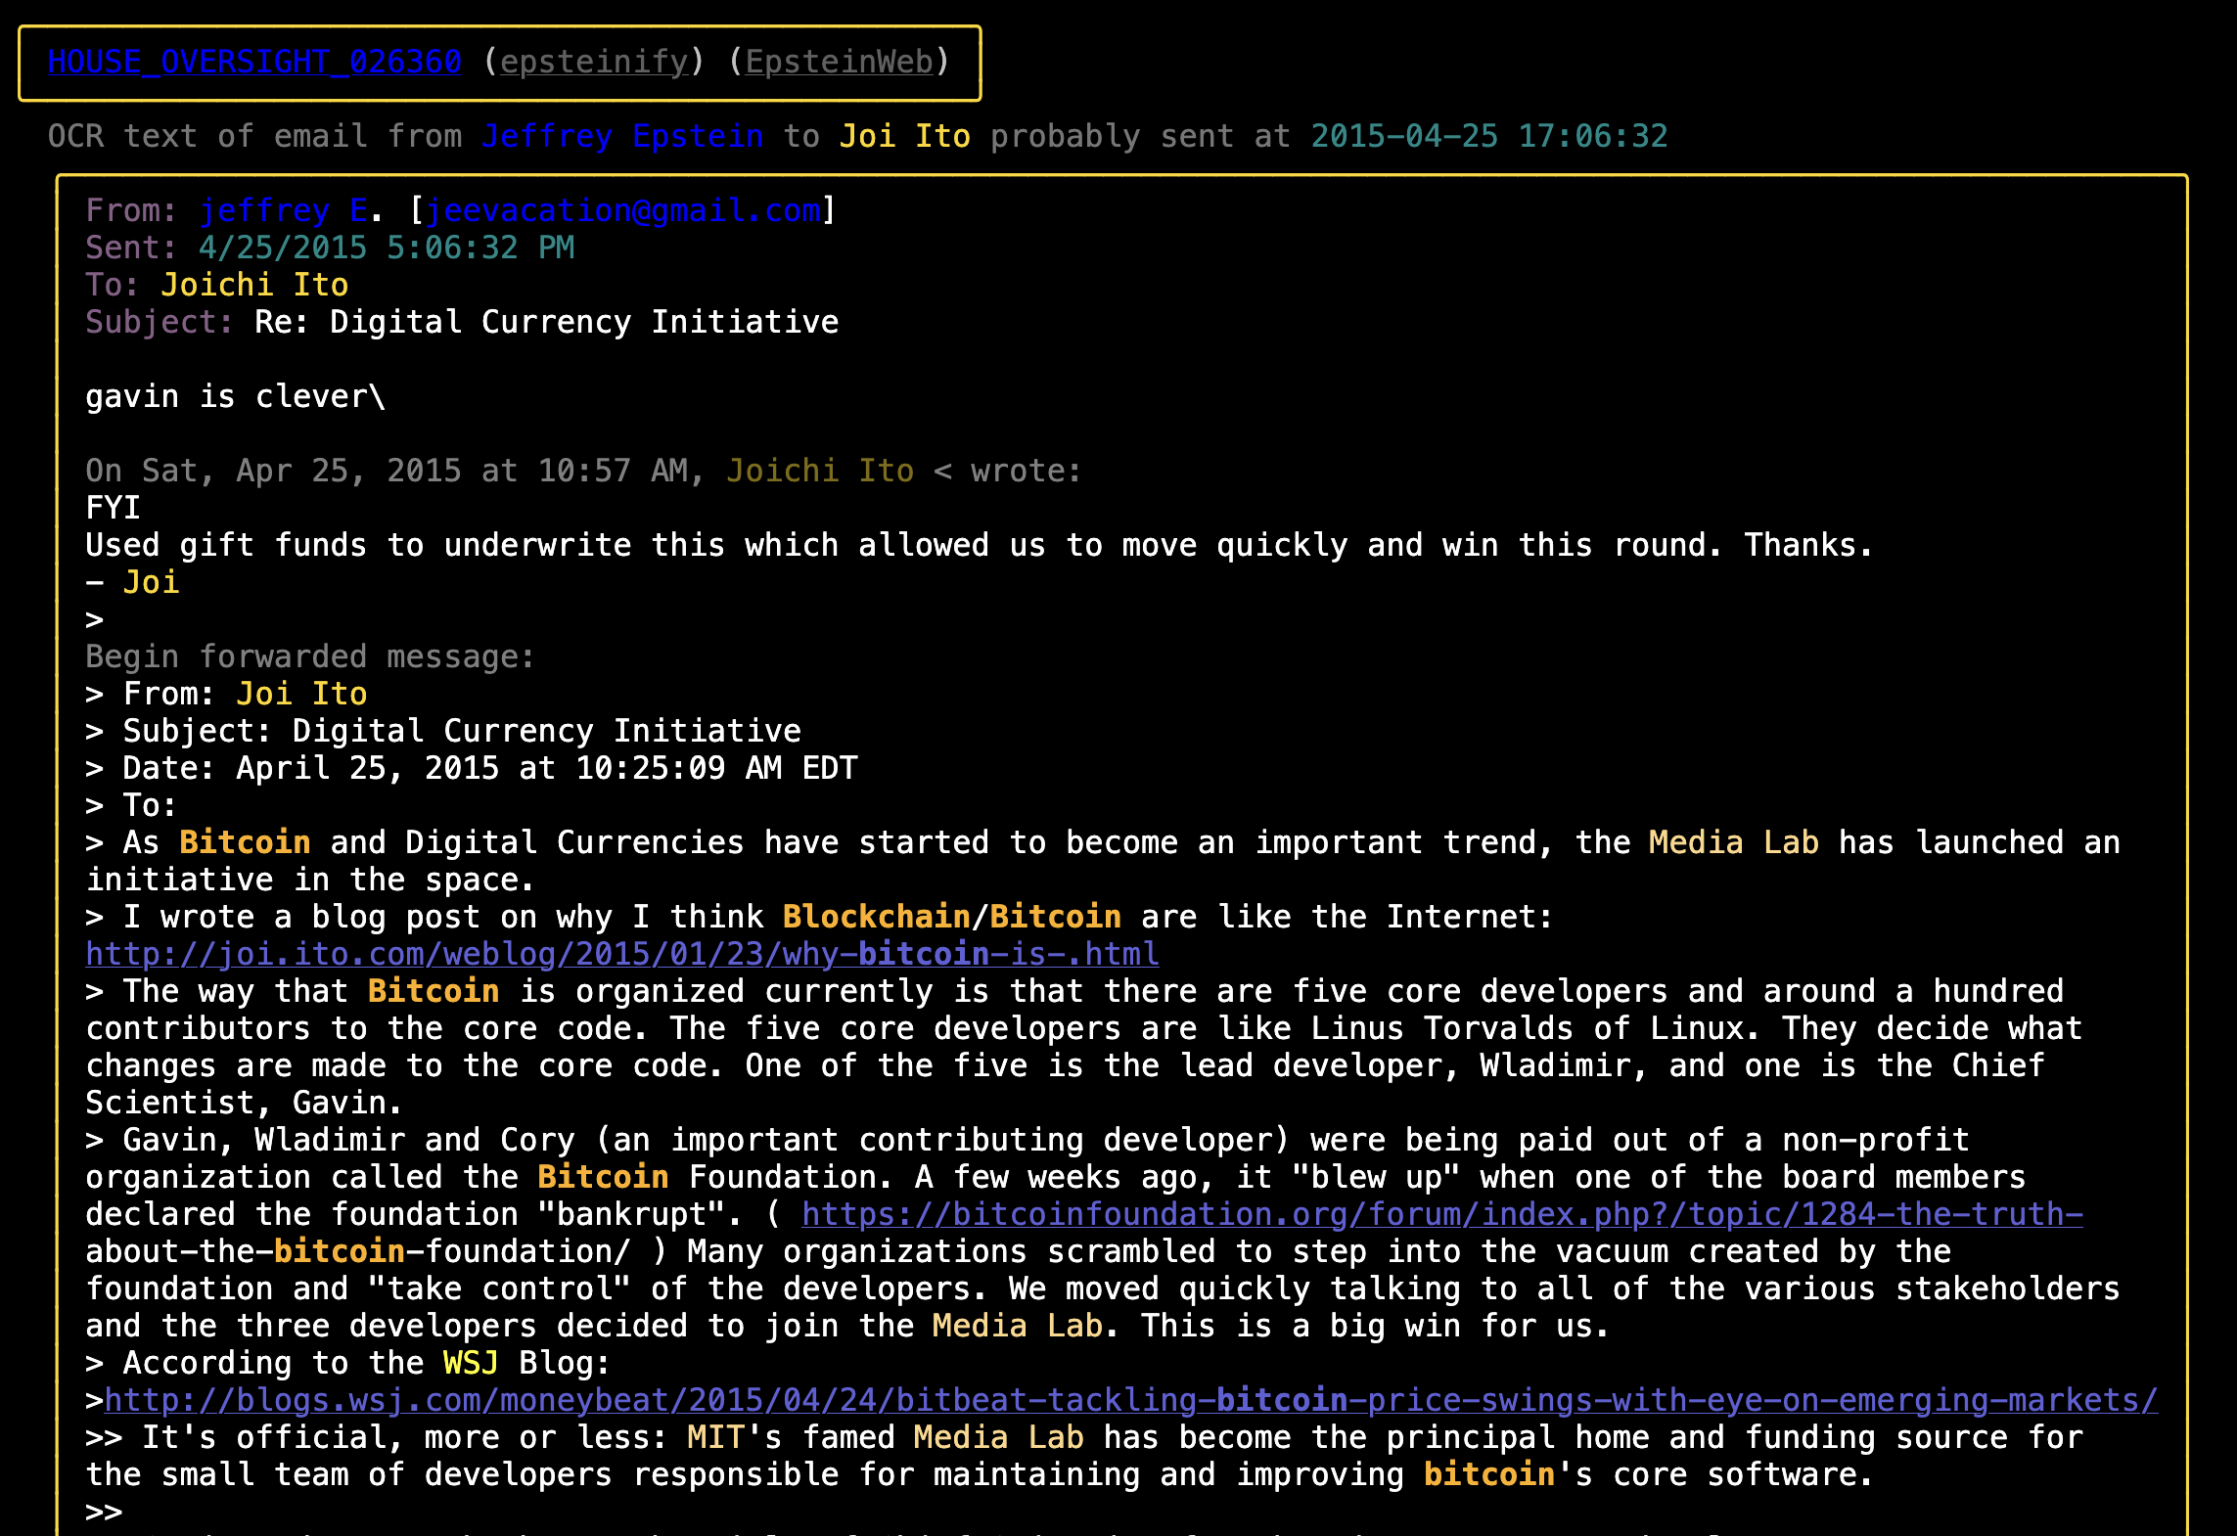Click highlighted Media Lab in first paragraph
Viewport: 2237px width, 1536px height.
click(1733, 842)
